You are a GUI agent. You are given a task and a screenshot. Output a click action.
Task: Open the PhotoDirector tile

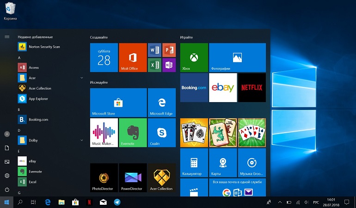coord(104,178)
